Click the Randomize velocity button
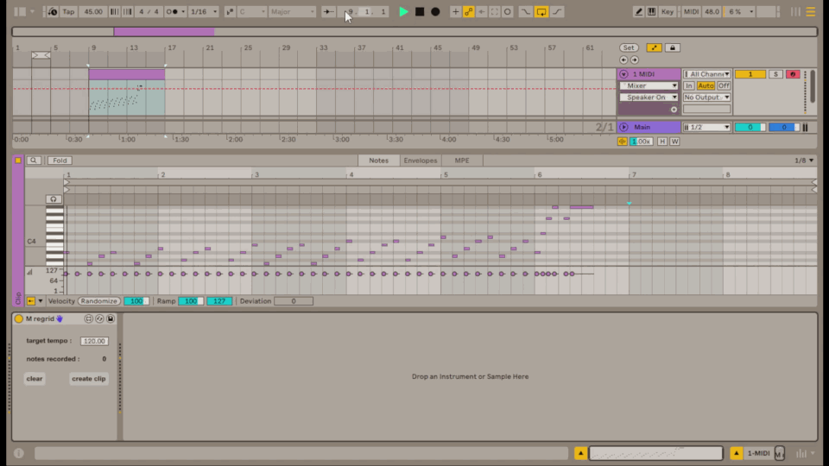The width and height of the screenshot is (829, 466). point(99,301)
